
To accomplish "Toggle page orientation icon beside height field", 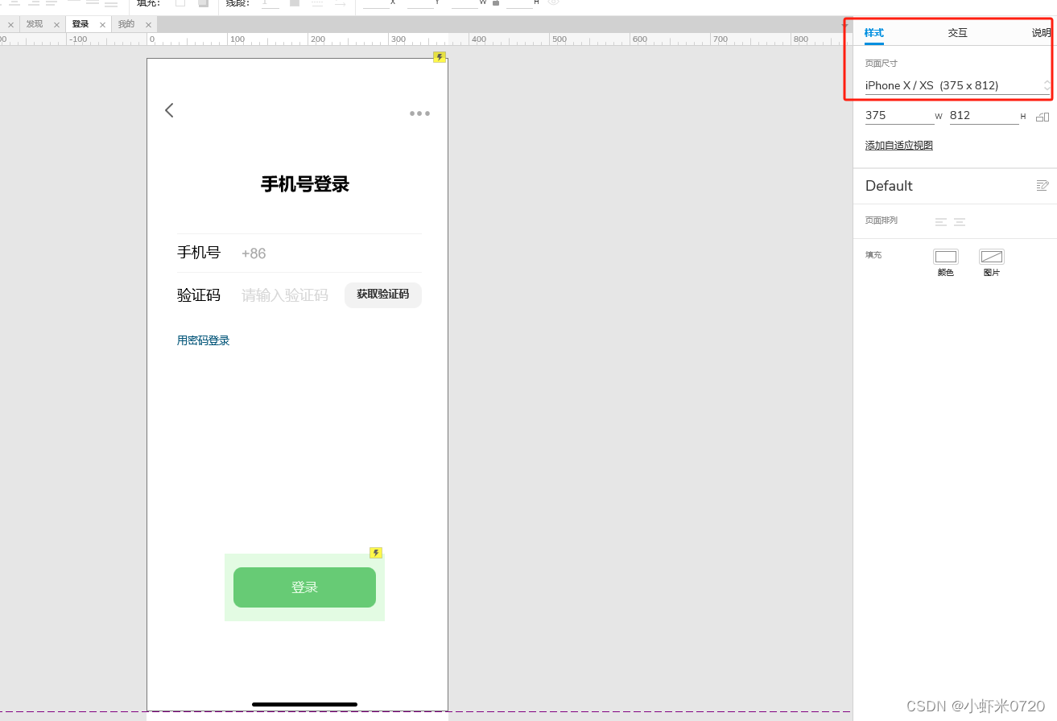I will tap(1043, 117).
